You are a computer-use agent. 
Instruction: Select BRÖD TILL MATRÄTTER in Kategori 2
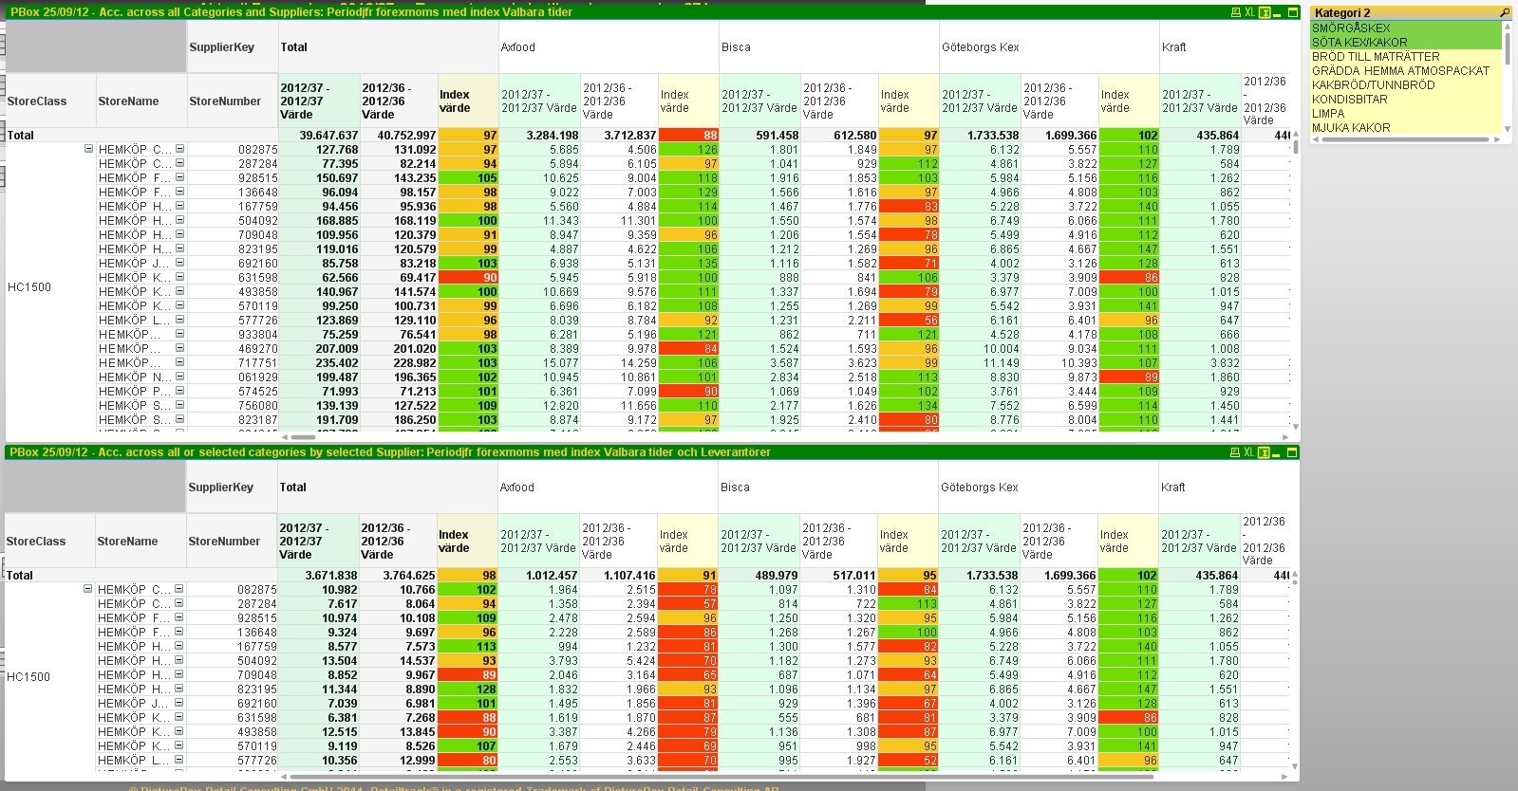coord(1406,57)
